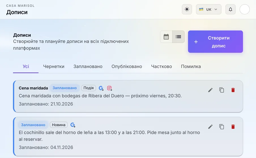Click Google icon on El cochinillo post
This screenshot has width=256, height=158.
73,125
